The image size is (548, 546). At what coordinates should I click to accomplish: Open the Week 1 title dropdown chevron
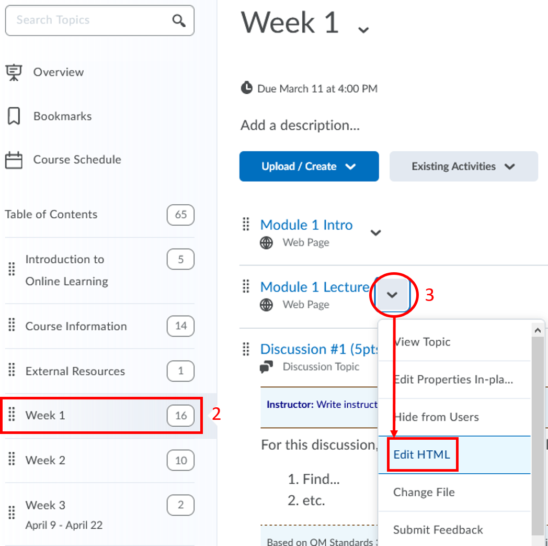[x=363, y=29]
